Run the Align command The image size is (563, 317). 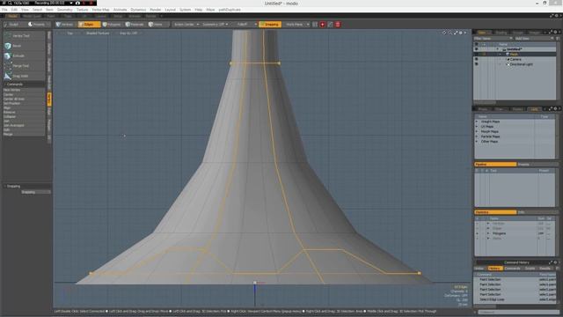[24, 107]
